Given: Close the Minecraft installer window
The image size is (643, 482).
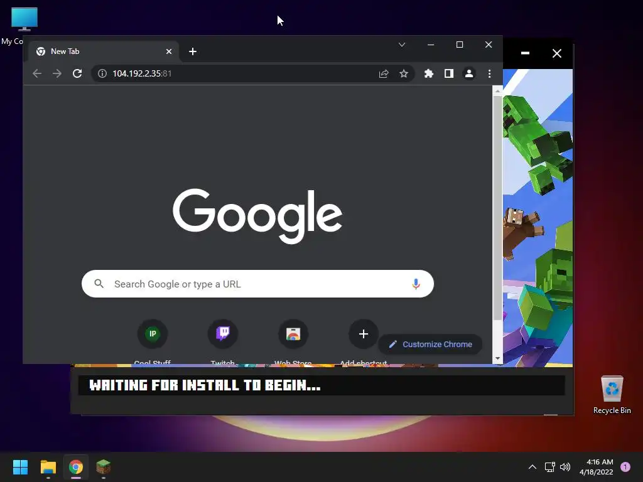Looking at the screenshot, I should pyautogui.click(x=557, y=53).
